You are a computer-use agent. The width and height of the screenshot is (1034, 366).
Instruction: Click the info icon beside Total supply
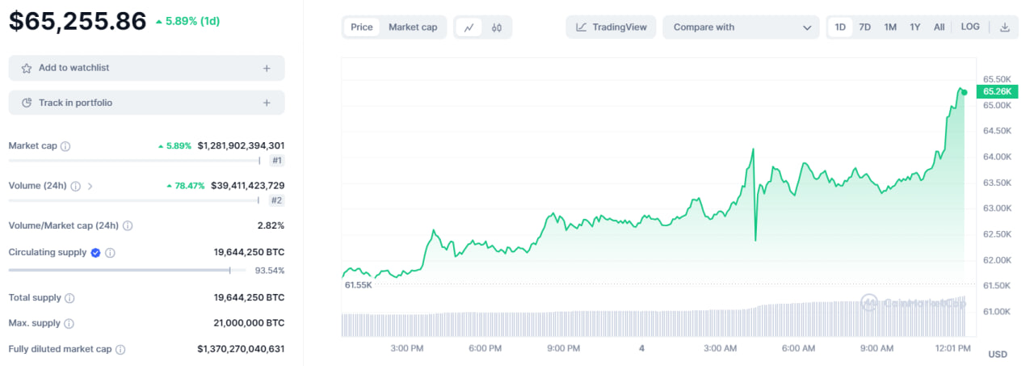69,298
